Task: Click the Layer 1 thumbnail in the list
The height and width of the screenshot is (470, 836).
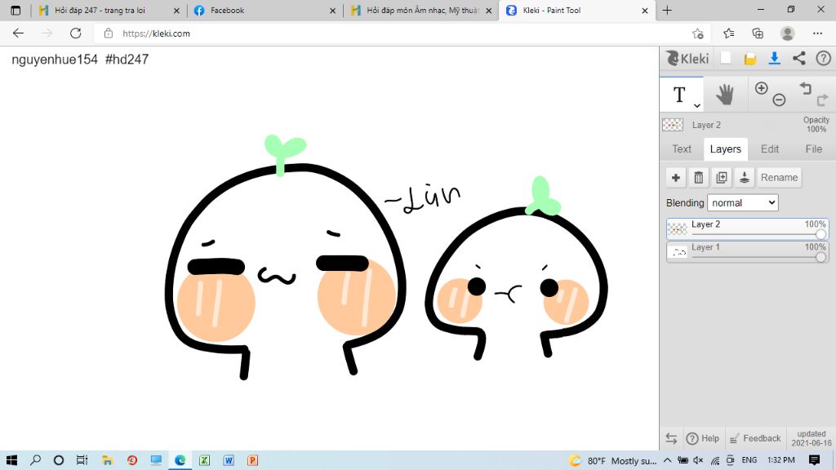Action: (x=678, y=252)
